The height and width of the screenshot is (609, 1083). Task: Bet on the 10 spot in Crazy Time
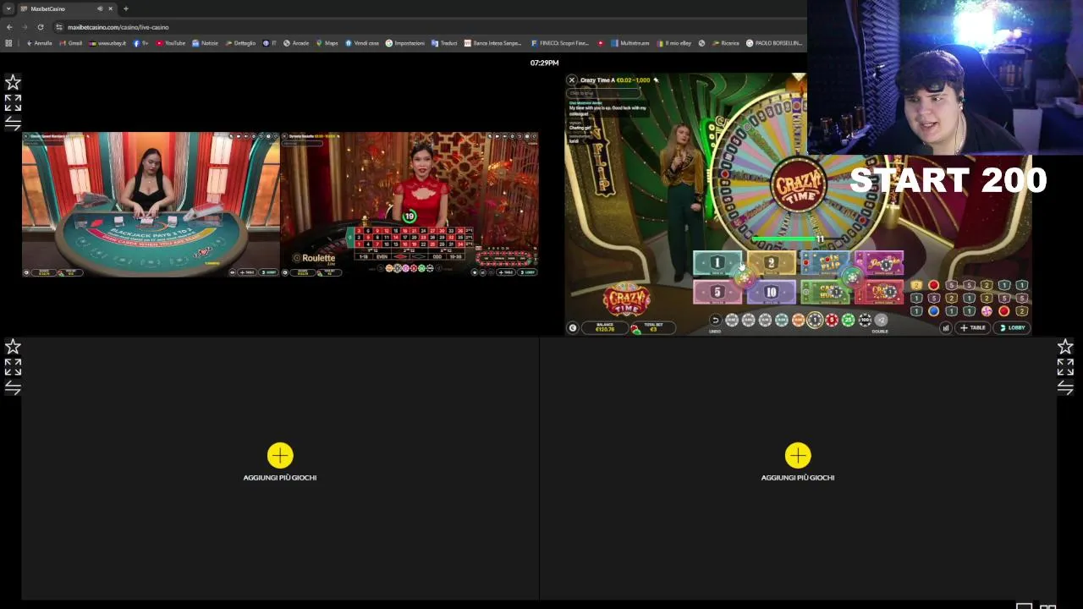click(x=771, y=293)
